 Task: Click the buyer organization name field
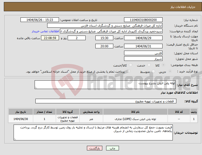click(x=105, y=25)
